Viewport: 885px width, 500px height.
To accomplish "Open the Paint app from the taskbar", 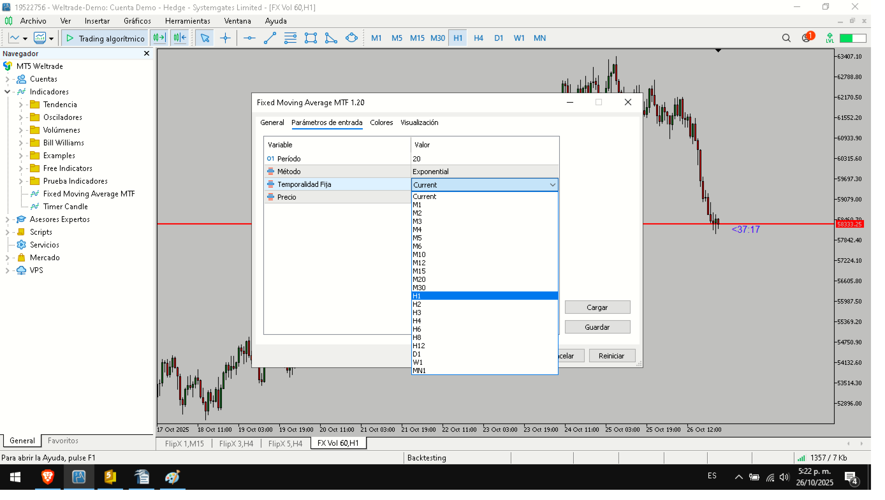I will pyautogui.click(x=172, y=477).
